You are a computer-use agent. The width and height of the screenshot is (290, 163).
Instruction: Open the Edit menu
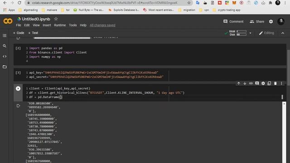click(x=27, y=25)
